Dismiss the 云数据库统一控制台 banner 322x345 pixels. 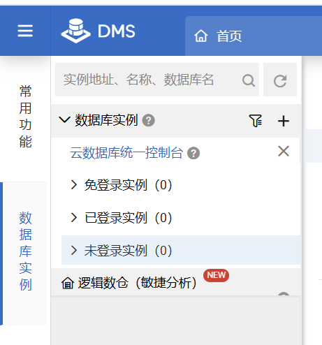(x=284, y=152)
